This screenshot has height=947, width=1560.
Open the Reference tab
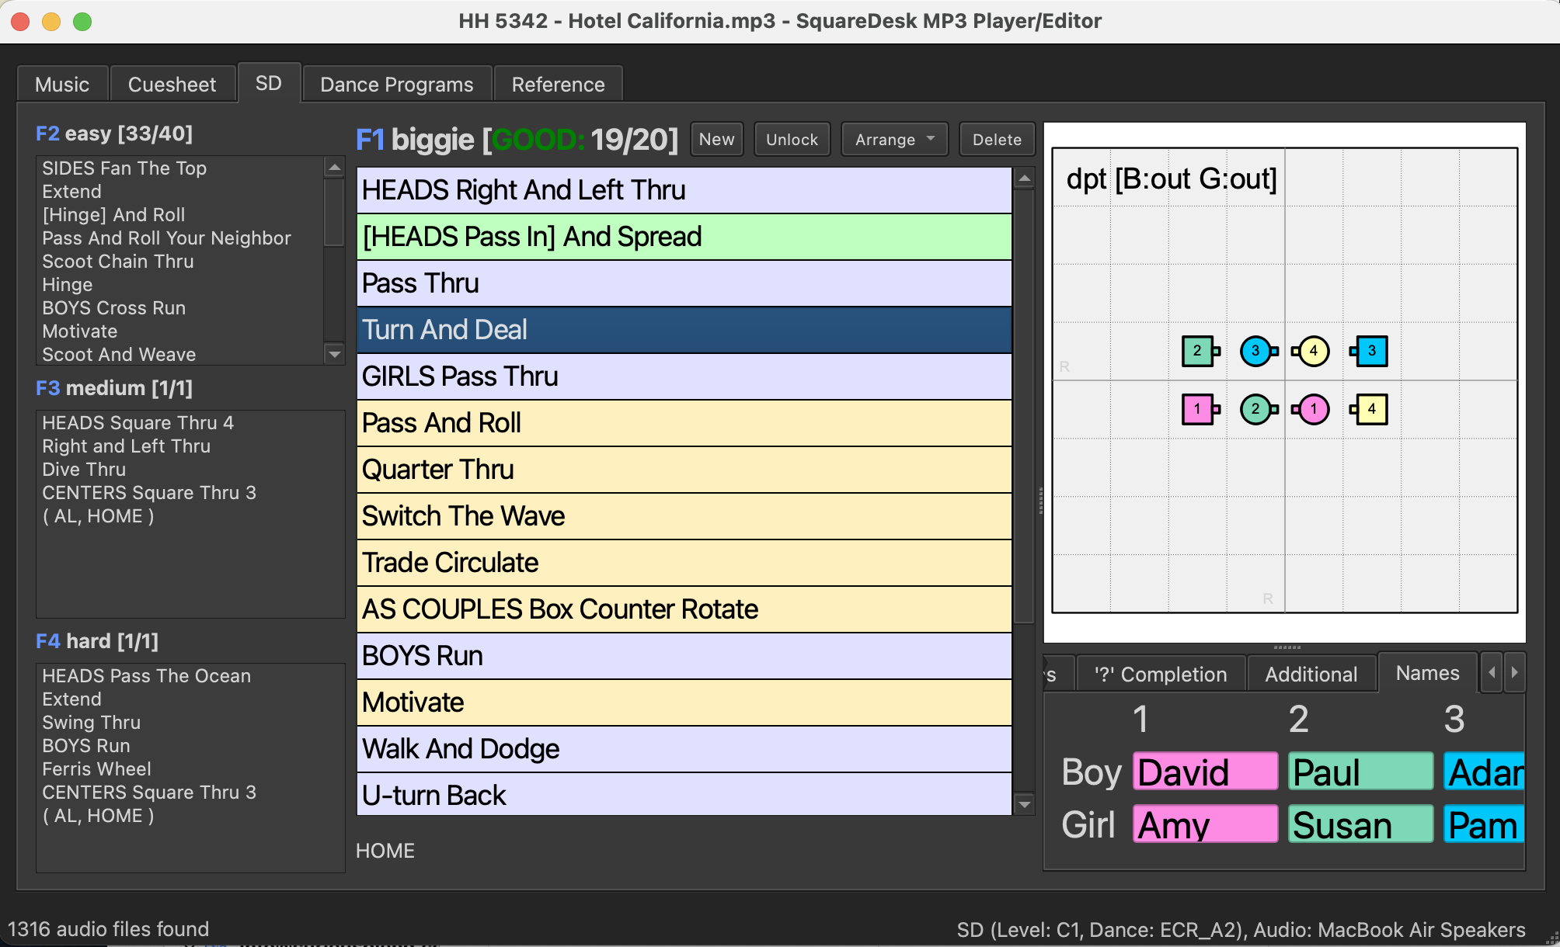(558, 84)
